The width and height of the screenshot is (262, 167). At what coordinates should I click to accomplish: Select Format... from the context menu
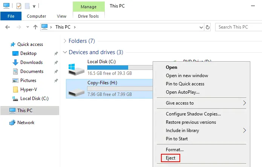point(175,150)
